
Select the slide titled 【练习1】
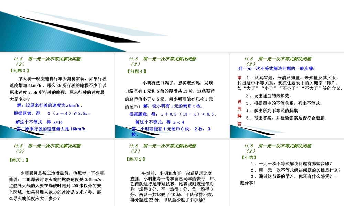click(x=57, y=172)
